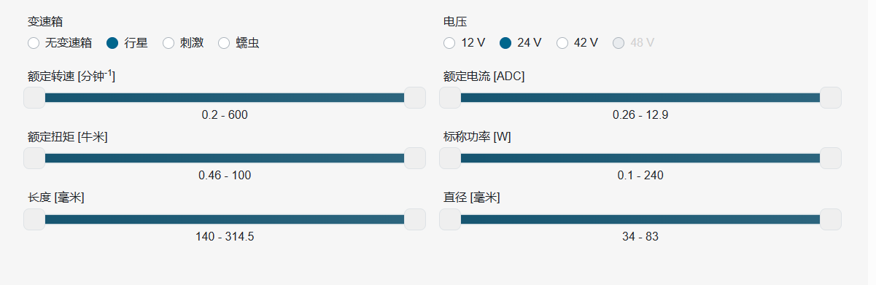Click the 直径 slider right handle
Screen dimensions: 876x285
tap(831, 219)
